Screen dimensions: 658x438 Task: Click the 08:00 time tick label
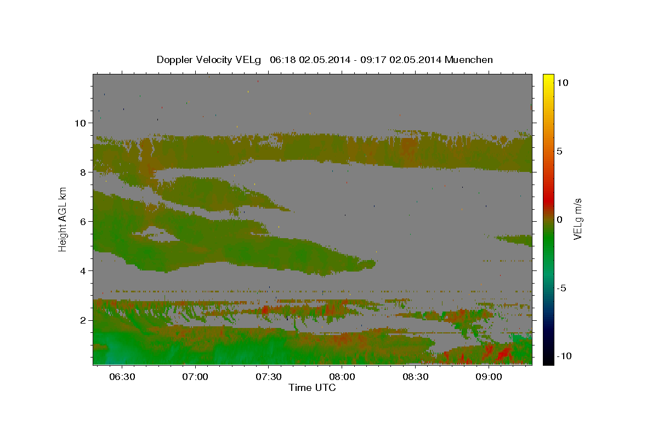point(342,377)
